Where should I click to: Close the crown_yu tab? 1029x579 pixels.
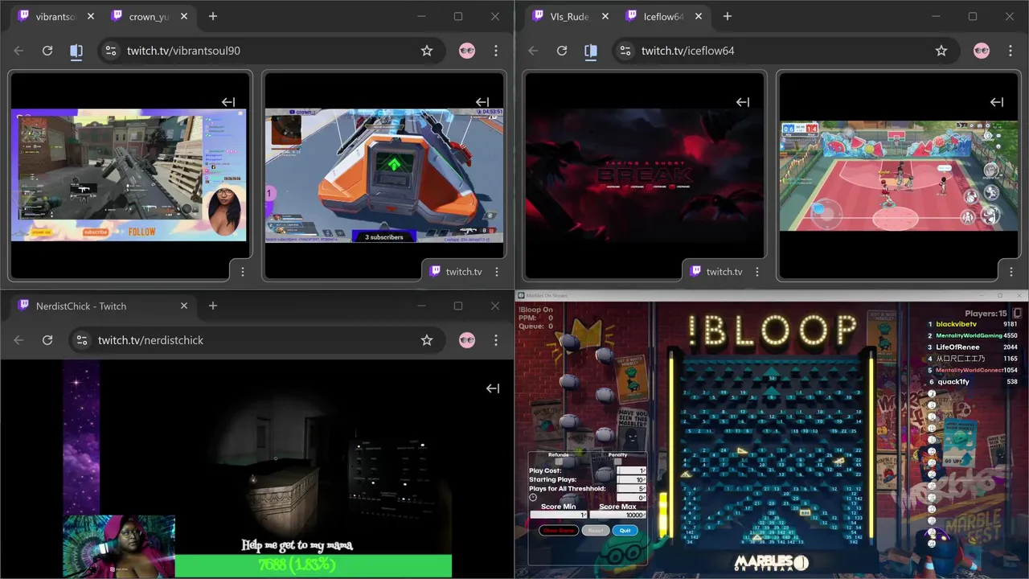tap(183, 17)
